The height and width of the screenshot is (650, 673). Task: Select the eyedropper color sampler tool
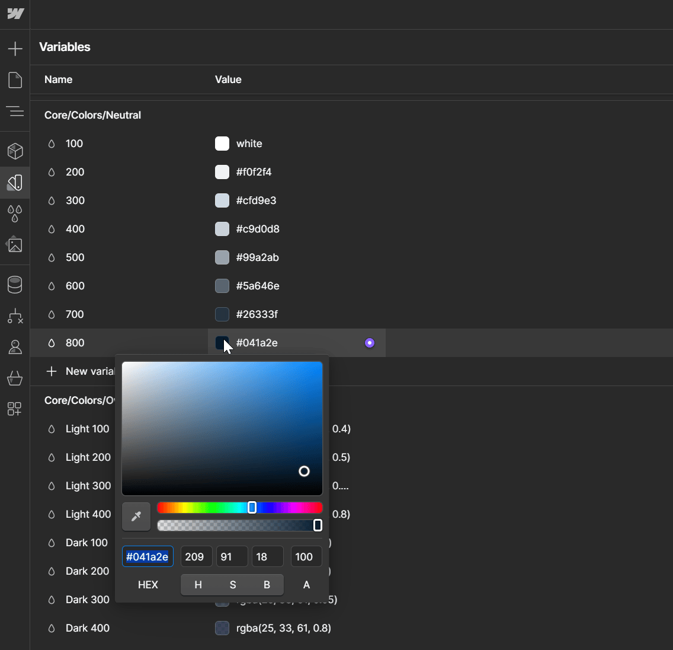[x=136, y=516]
